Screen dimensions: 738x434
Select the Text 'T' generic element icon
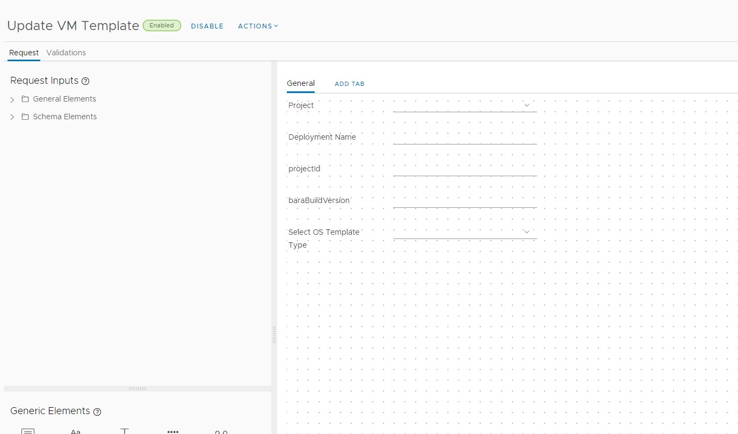point(125,431)
